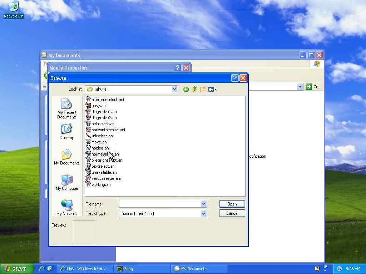
Task: Click the noidea.ani file icon
Action: click(x=88, y=148)
